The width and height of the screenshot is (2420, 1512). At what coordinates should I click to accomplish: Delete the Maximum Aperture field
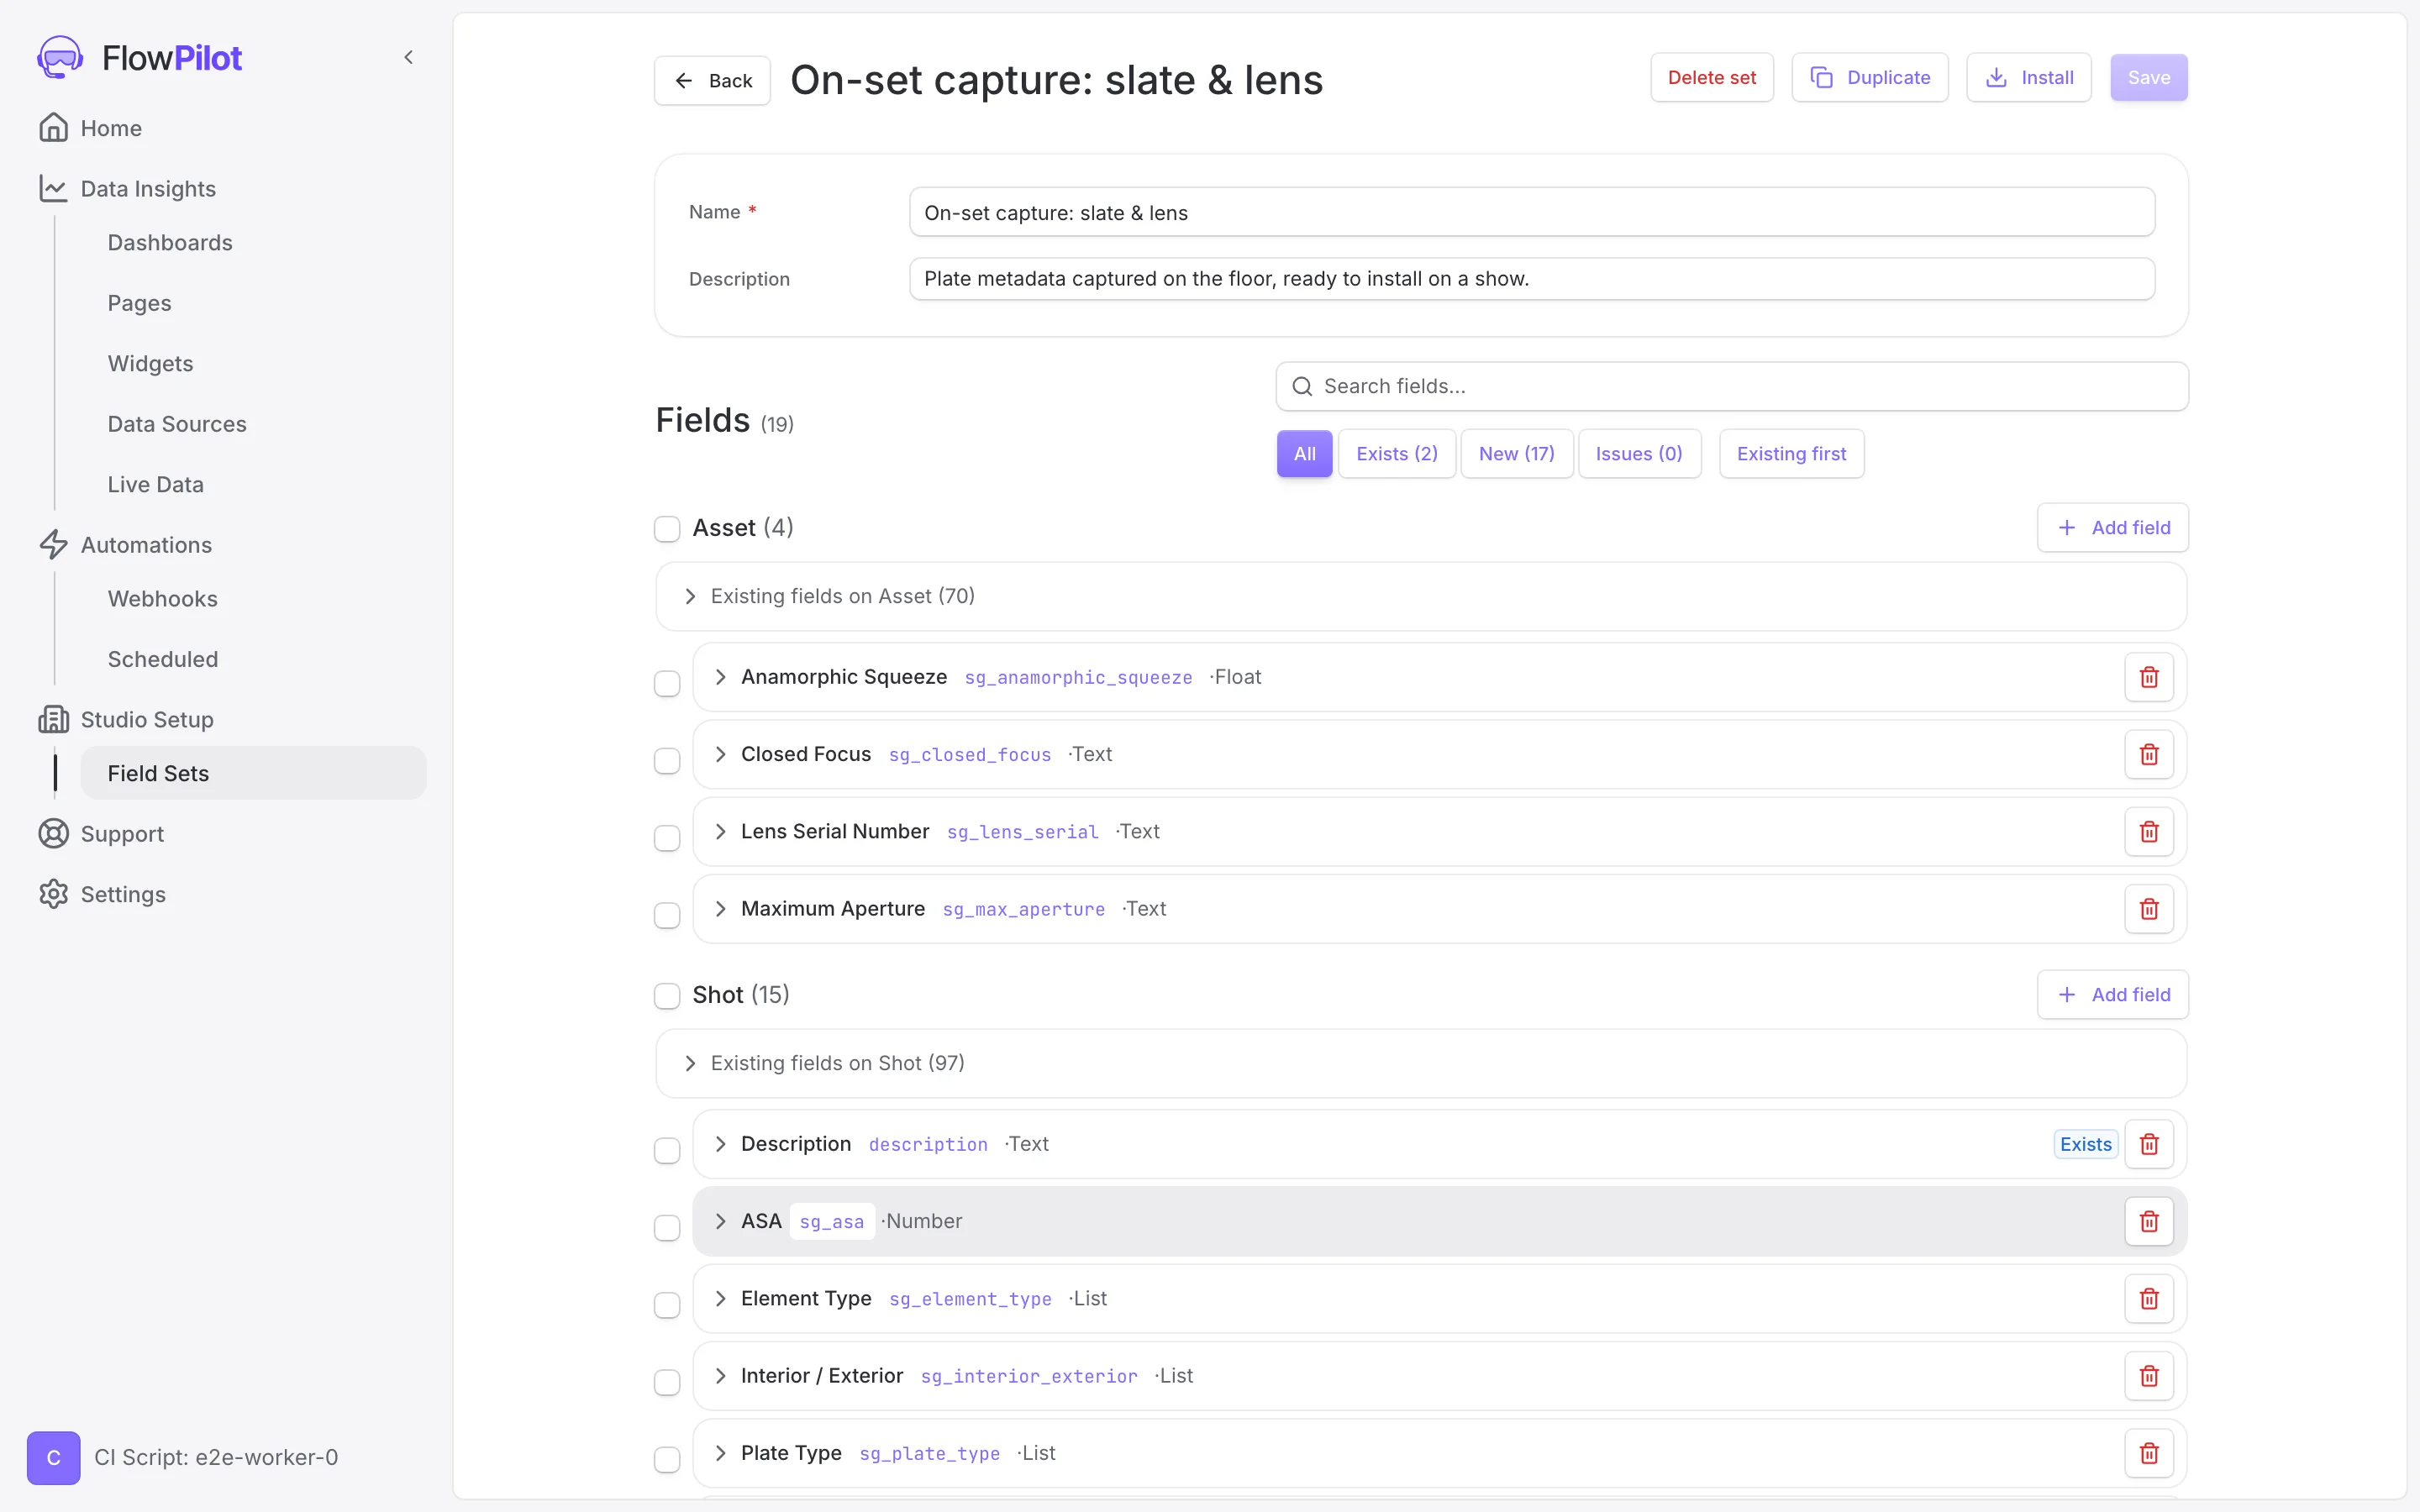(x=2148, y=908)
